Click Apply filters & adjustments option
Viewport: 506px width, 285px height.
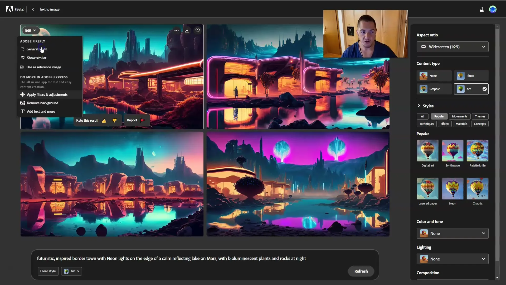47,94
